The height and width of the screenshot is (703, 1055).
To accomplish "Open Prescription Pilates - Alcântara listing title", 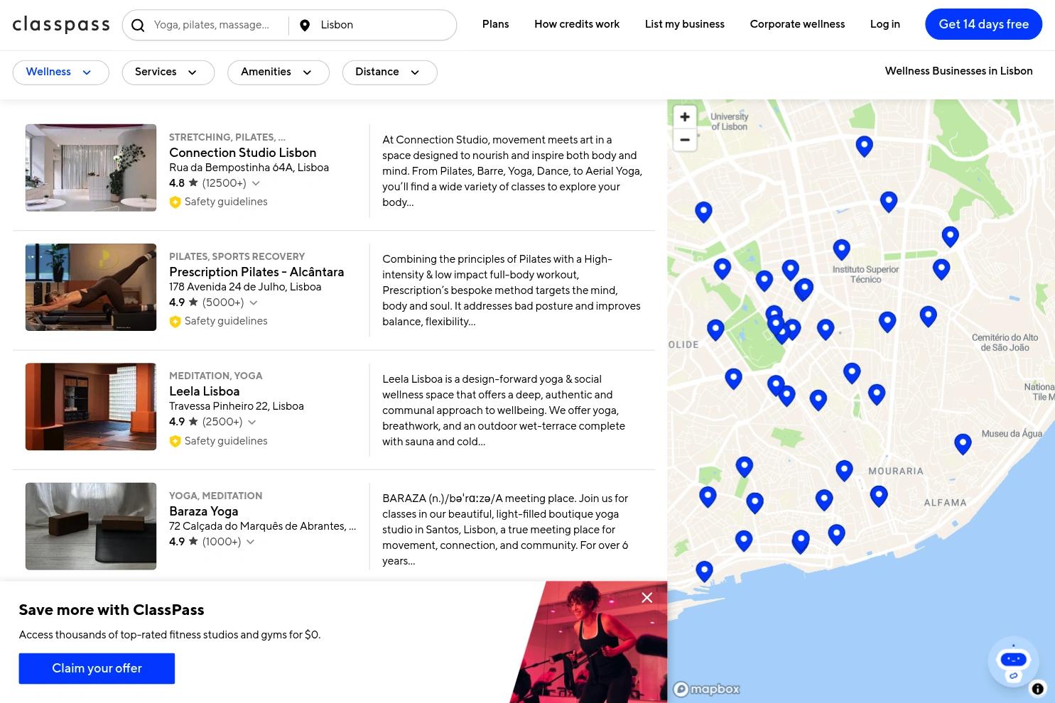I will [256, 273].
